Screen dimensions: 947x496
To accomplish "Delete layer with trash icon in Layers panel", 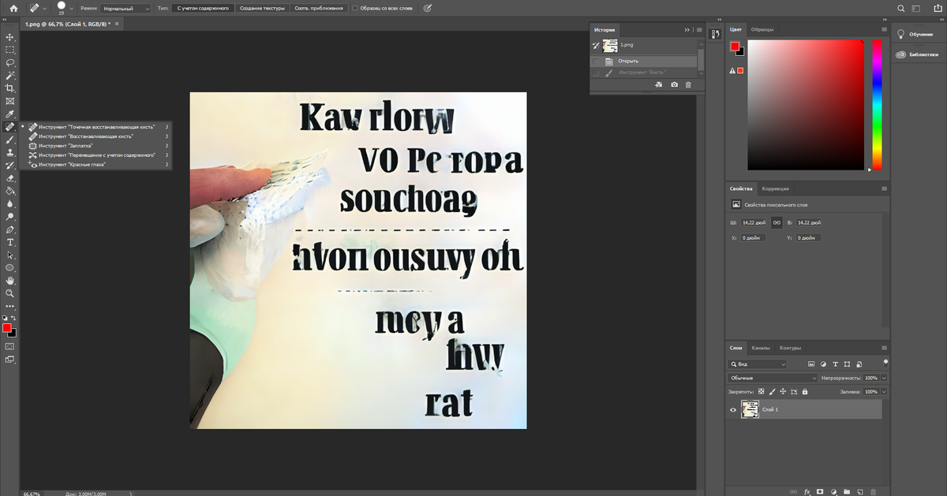I will coord(874,491).
